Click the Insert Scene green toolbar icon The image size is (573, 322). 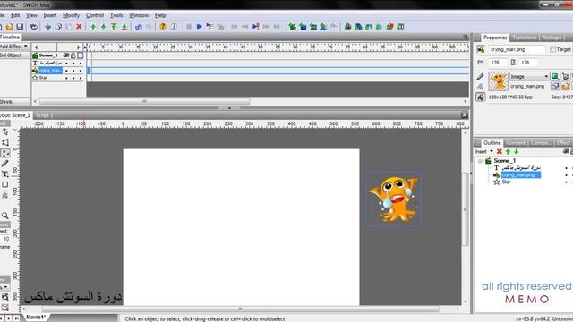pyautogui.click(x=293, y=27)
